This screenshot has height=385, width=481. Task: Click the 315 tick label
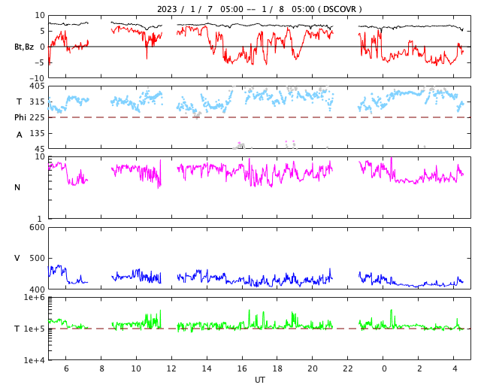pyautogui.click(x=37, y=102)
